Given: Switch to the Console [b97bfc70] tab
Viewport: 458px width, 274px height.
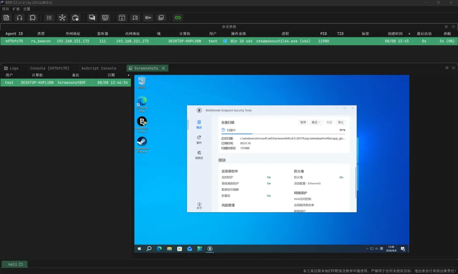Looking at the screenshot, I should (50, 68).
